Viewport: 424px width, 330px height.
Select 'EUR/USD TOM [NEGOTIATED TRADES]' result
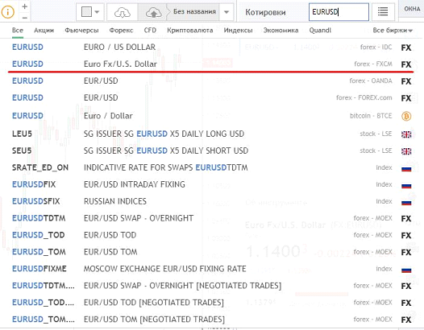[211, 320]
